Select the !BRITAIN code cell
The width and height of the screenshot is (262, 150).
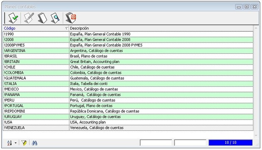click(36, 62)
